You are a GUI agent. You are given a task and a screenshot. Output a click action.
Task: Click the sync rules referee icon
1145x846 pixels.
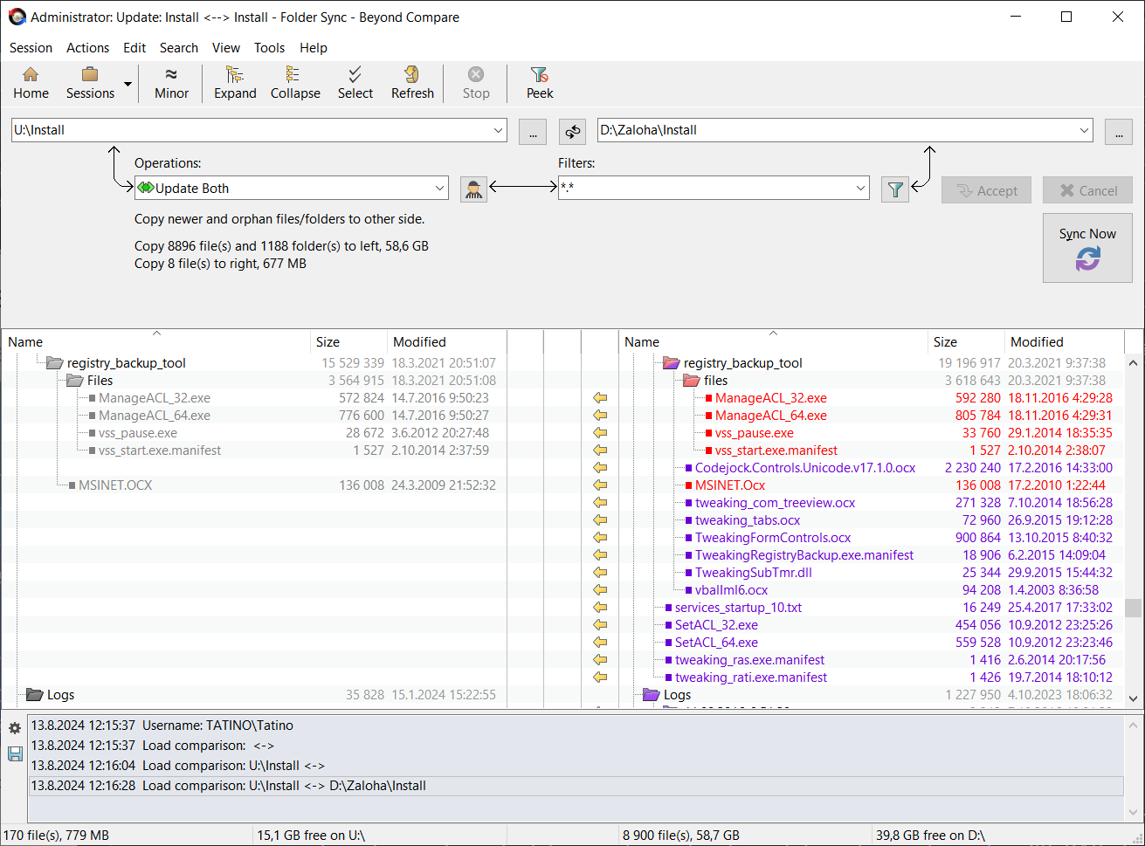coord(473,189)
